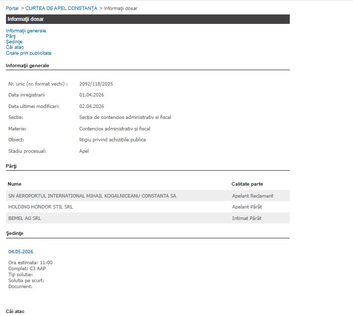Select the SN AEROPORTUL INTERNATIONAL MIHAIL KOGALNICEANU row
Screen dimensions: 353x316
pyautogui.click(x=92, y=196)
